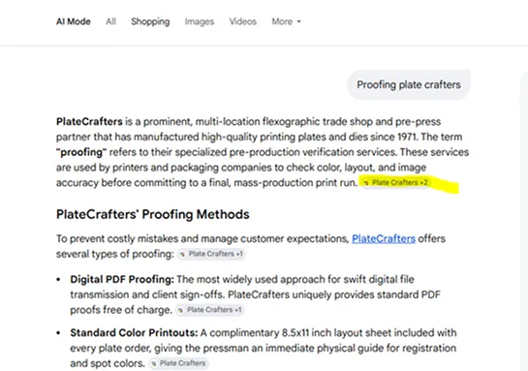Click the PlateCrafters' Proofing Methods heading
The height and width of the screenshot is (371, 528).
[153, 214]
